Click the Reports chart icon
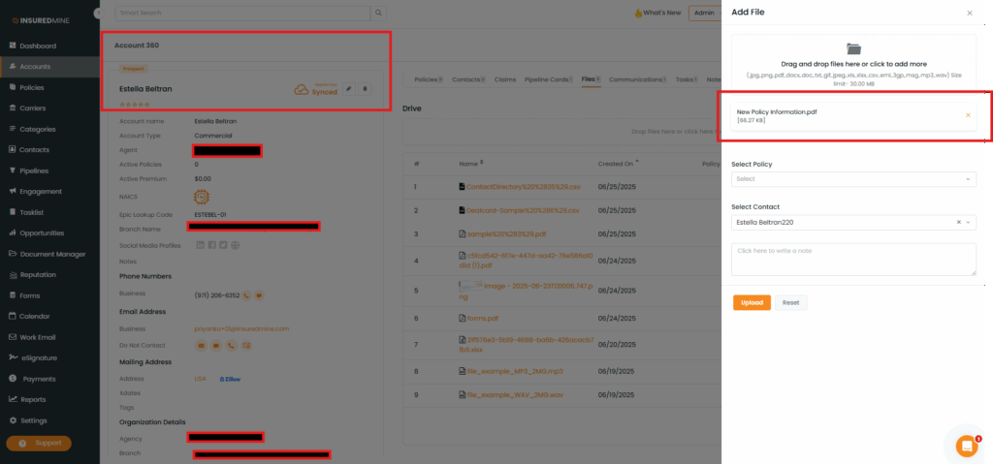 point(13,399)
